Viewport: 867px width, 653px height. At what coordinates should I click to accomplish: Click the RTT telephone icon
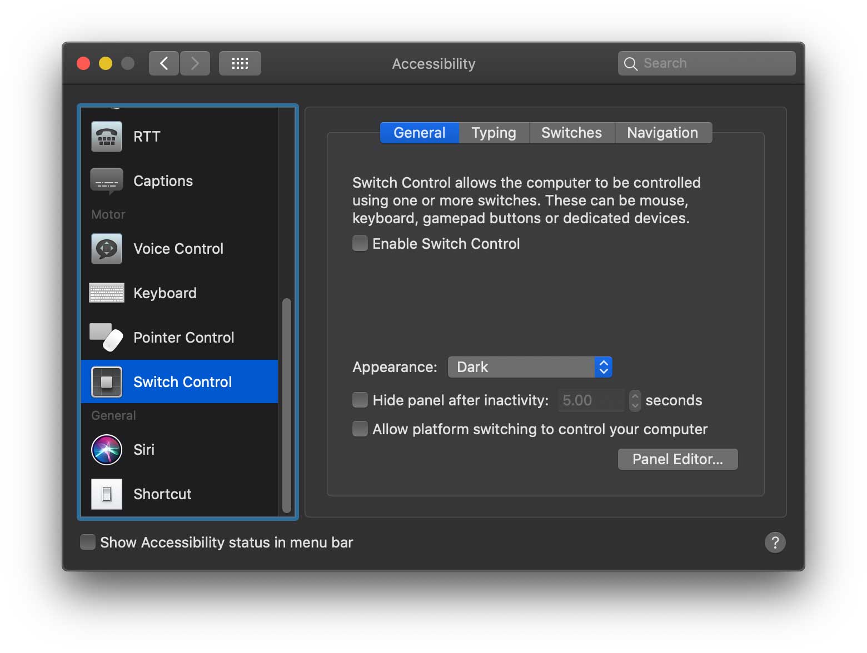tap(107, 137)
